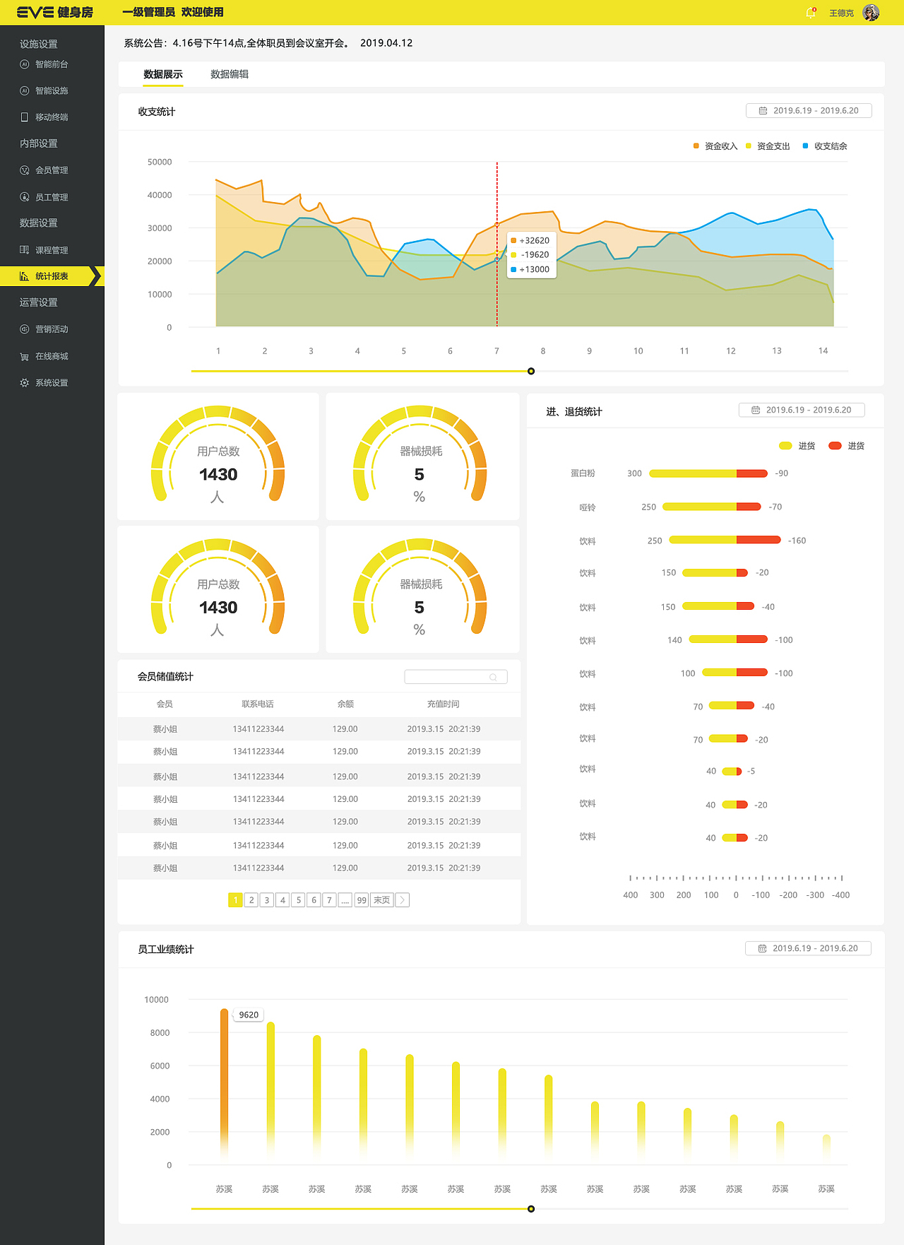
Task: Select pagination ellipsis button
Action: coord(345,900)
